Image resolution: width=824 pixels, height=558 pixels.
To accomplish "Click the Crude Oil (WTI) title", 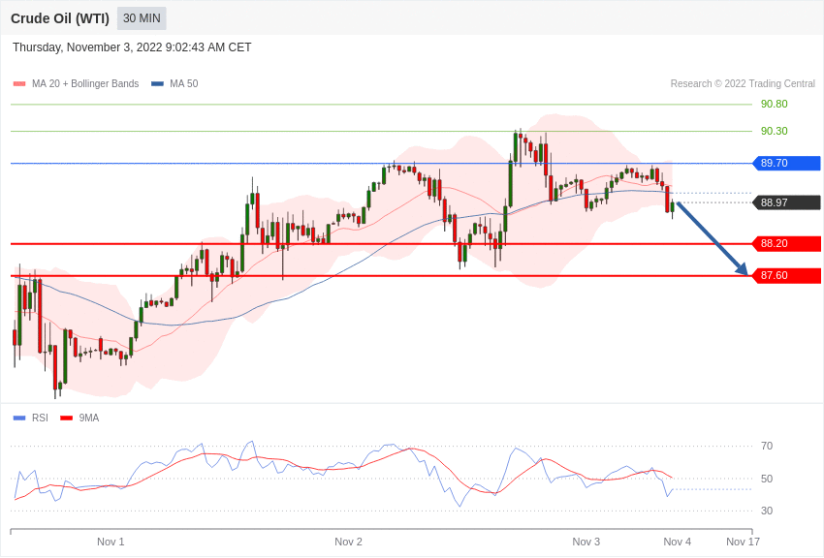I will (x=60, y=18).
